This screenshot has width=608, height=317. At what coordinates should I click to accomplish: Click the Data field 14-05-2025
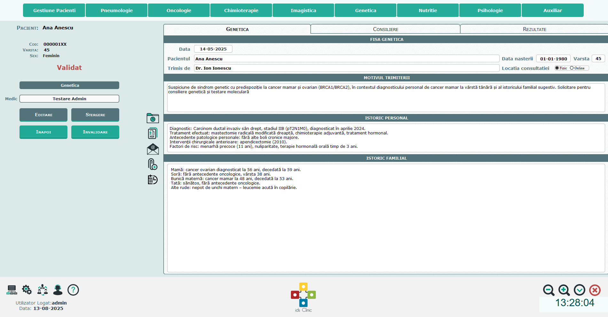(x=213, y=49)
